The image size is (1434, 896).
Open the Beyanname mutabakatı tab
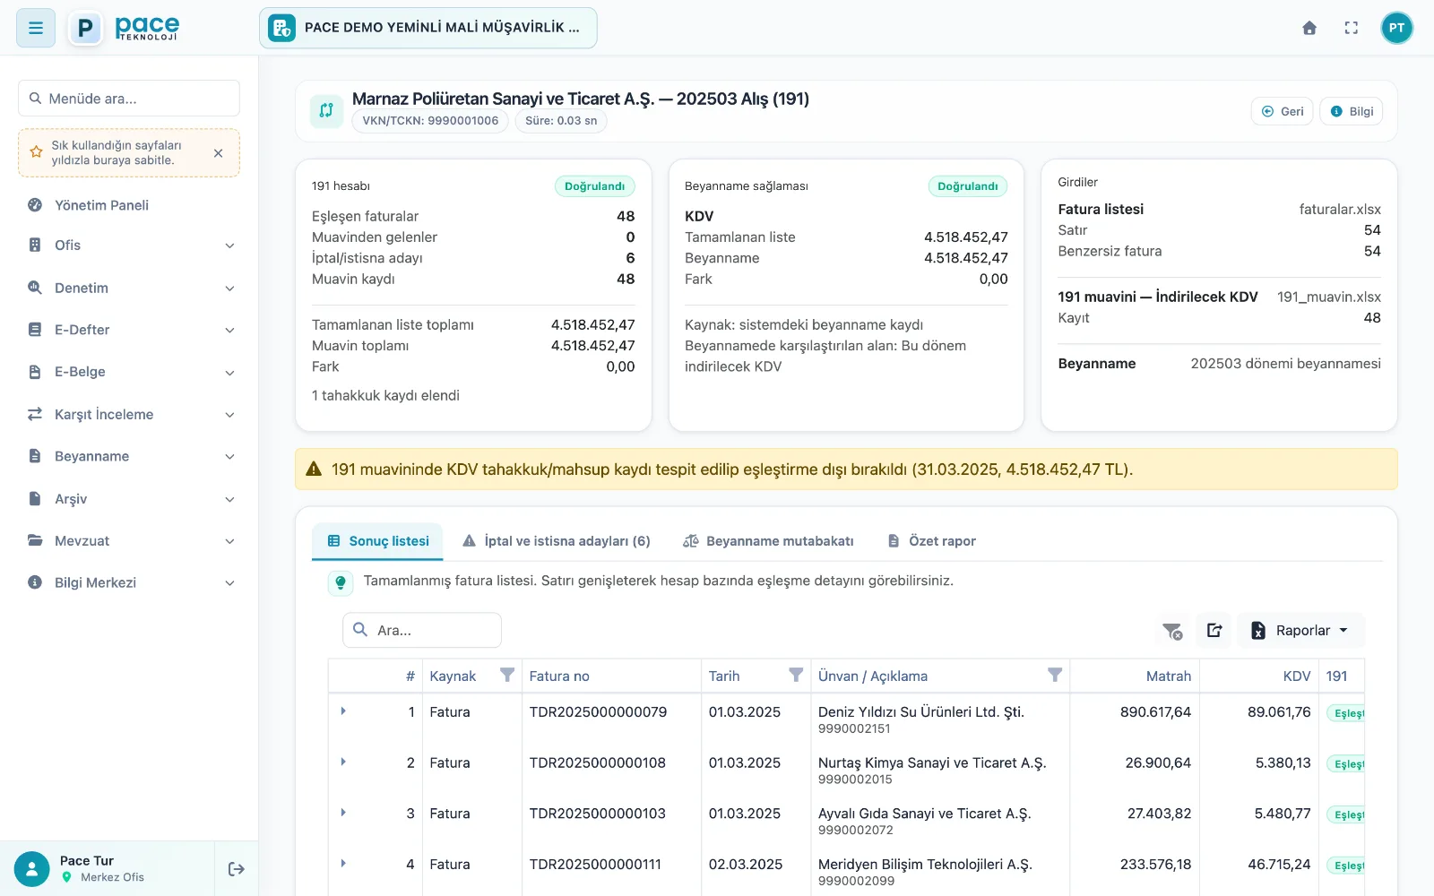(x=768, y=541)
